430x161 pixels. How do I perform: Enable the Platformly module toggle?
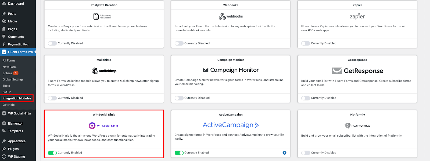pos(306,153)
